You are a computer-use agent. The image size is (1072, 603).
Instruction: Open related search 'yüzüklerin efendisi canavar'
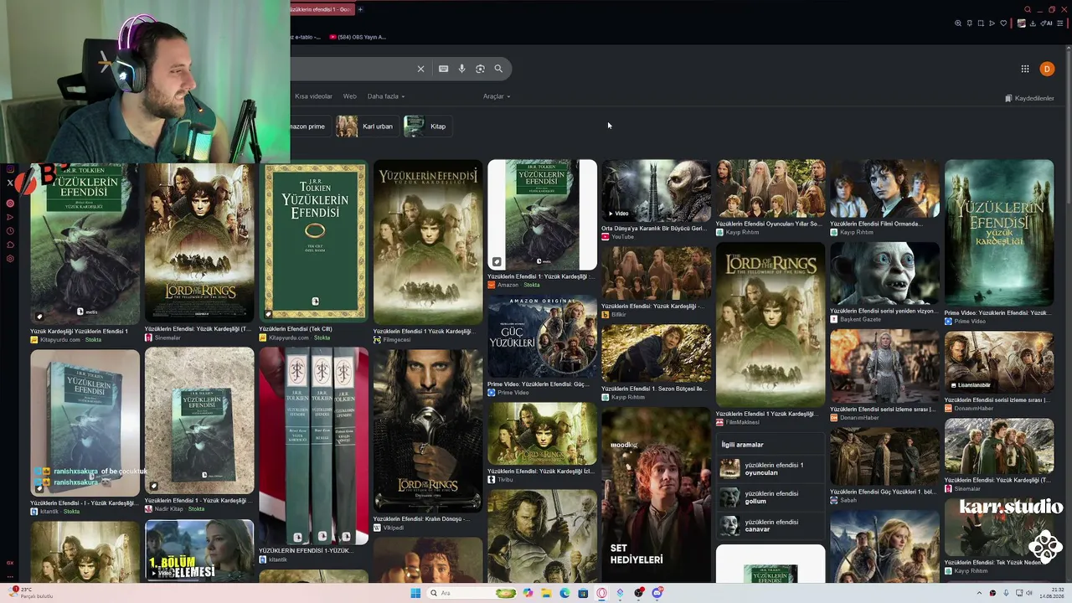772,526
